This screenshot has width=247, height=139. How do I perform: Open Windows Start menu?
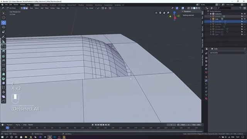tap(2, 137)
